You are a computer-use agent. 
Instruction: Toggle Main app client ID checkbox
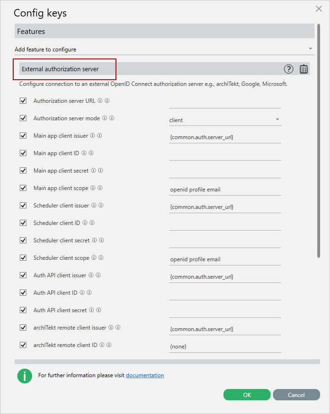coord(23,153)
